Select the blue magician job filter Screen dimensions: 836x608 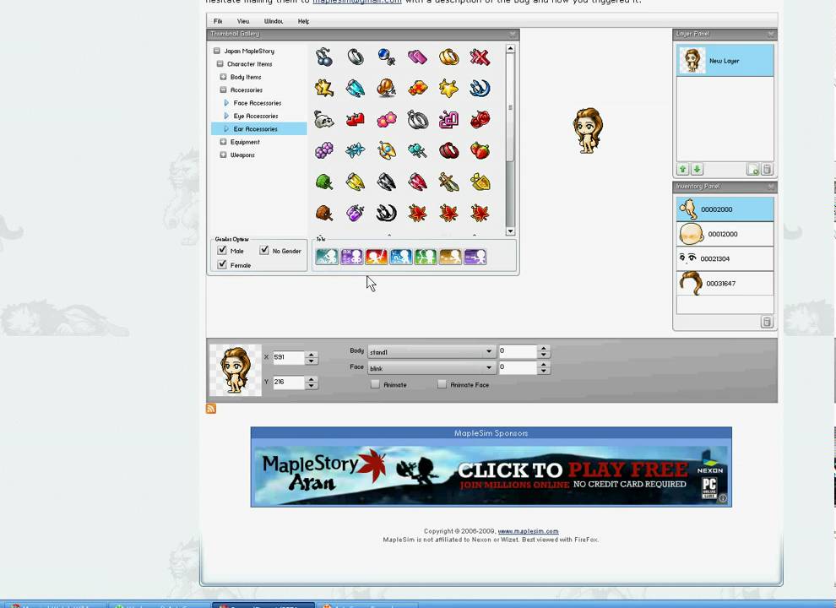(401, 257)
